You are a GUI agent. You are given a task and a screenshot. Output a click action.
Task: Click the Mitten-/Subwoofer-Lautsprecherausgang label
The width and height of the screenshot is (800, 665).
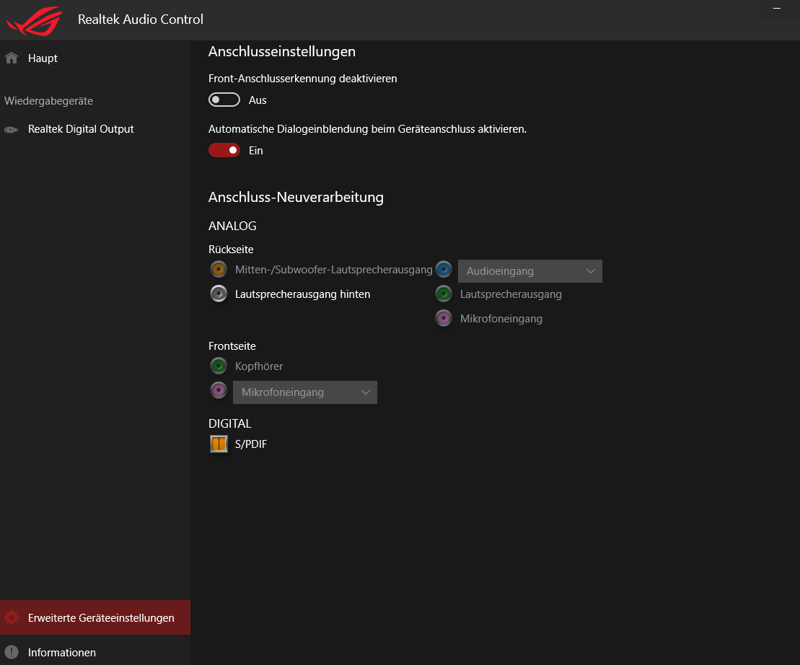tap(334, 269)
